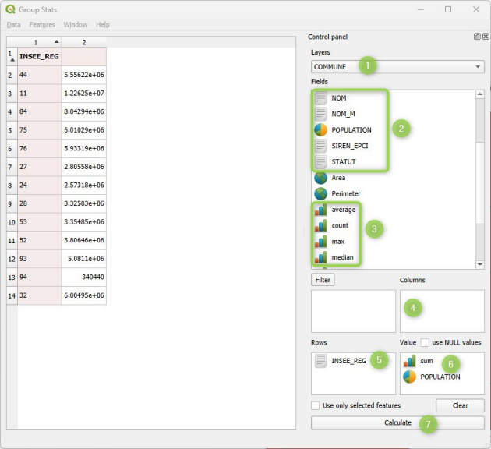Select the INSEE_REG header cell

(x=40, y=57)
